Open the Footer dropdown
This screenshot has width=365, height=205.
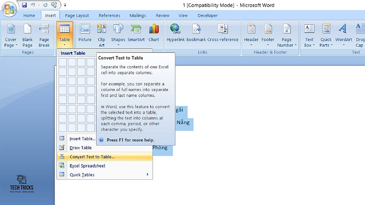click(268, 35)
